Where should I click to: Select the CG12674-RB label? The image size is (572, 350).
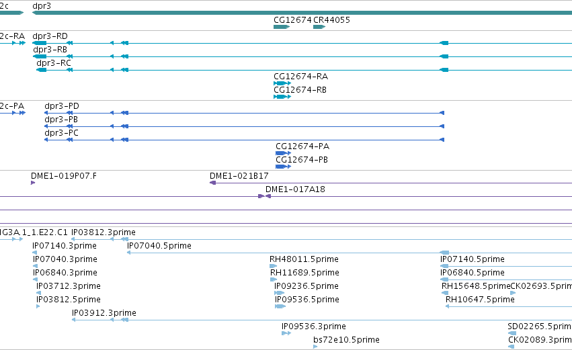(x=300, y=90)
